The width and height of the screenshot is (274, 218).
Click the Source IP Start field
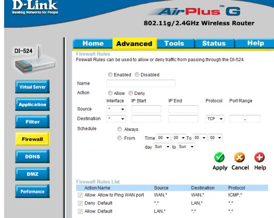(146, 109)
